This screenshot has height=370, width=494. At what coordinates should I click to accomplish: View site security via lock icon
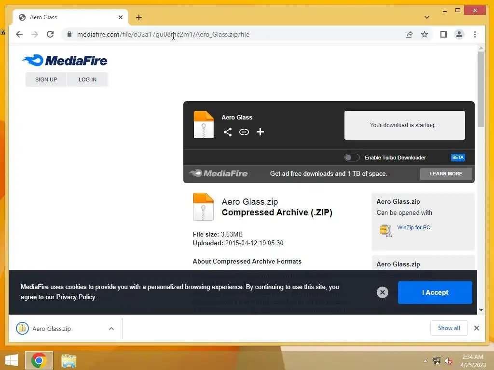point(69,34)
